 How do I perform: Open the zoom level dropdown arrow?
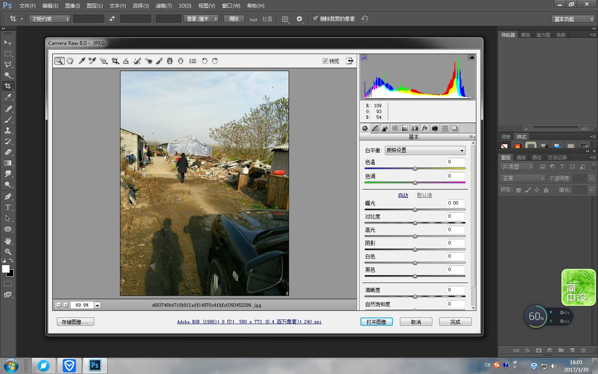(97, 305)
